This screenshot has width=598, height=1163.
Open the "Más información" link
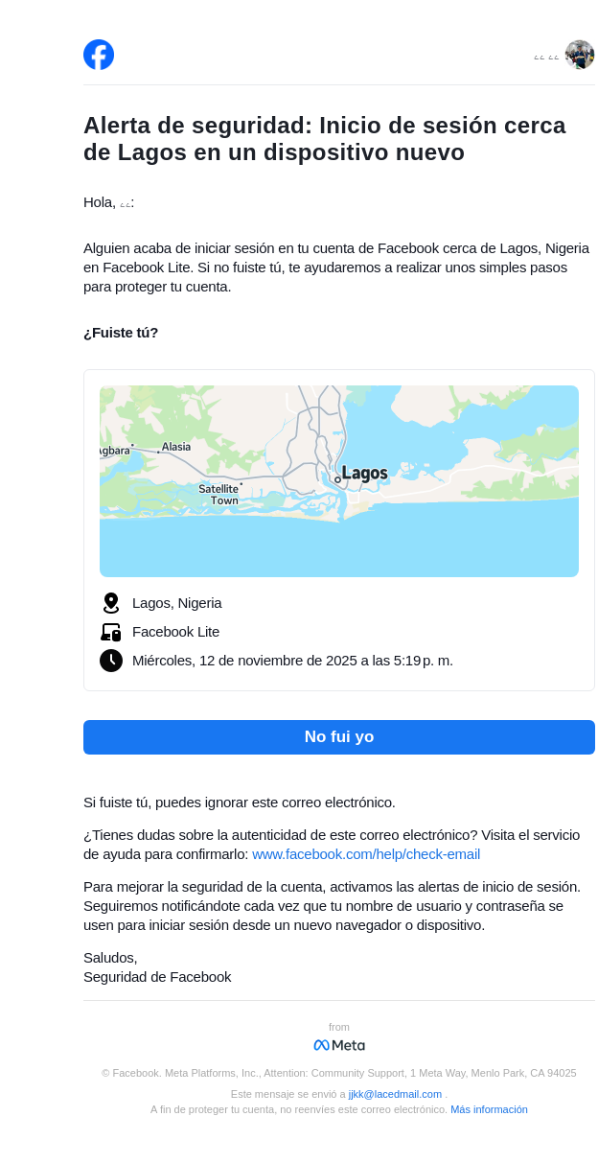[x=489, y=1109]
